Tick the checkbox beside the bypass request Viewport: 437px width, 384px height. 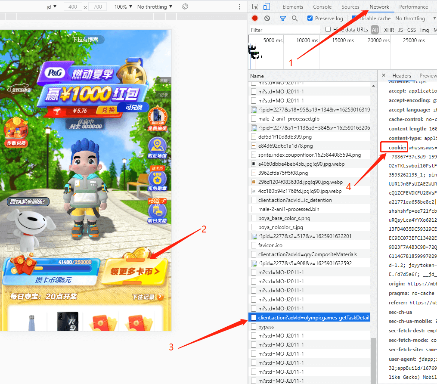(x=254, y=327)
